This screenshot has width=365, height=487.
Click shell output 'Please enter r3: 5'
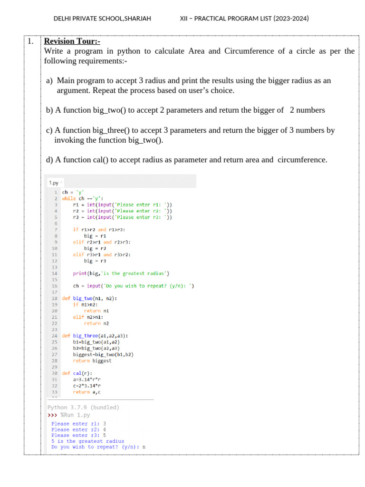pos(78,435)
